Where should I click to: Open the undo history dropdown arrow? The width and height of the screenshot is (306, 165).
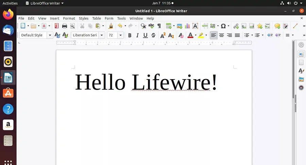click(x=125, y=26)
